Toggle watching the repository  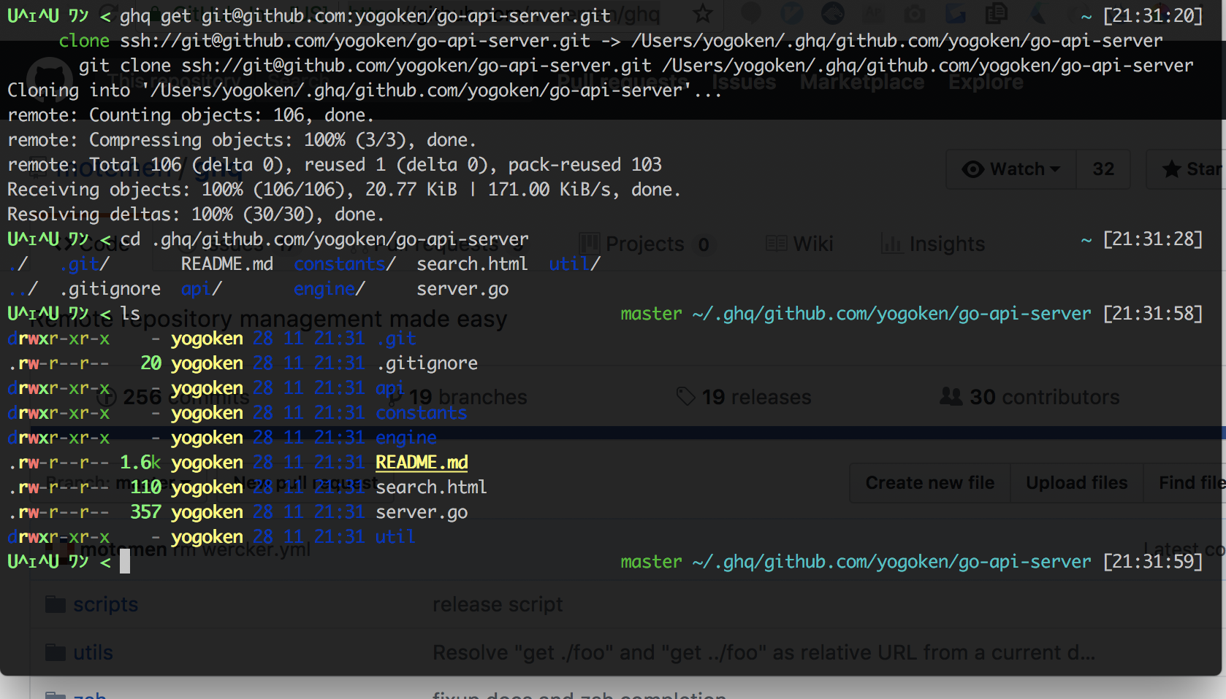1012,169
